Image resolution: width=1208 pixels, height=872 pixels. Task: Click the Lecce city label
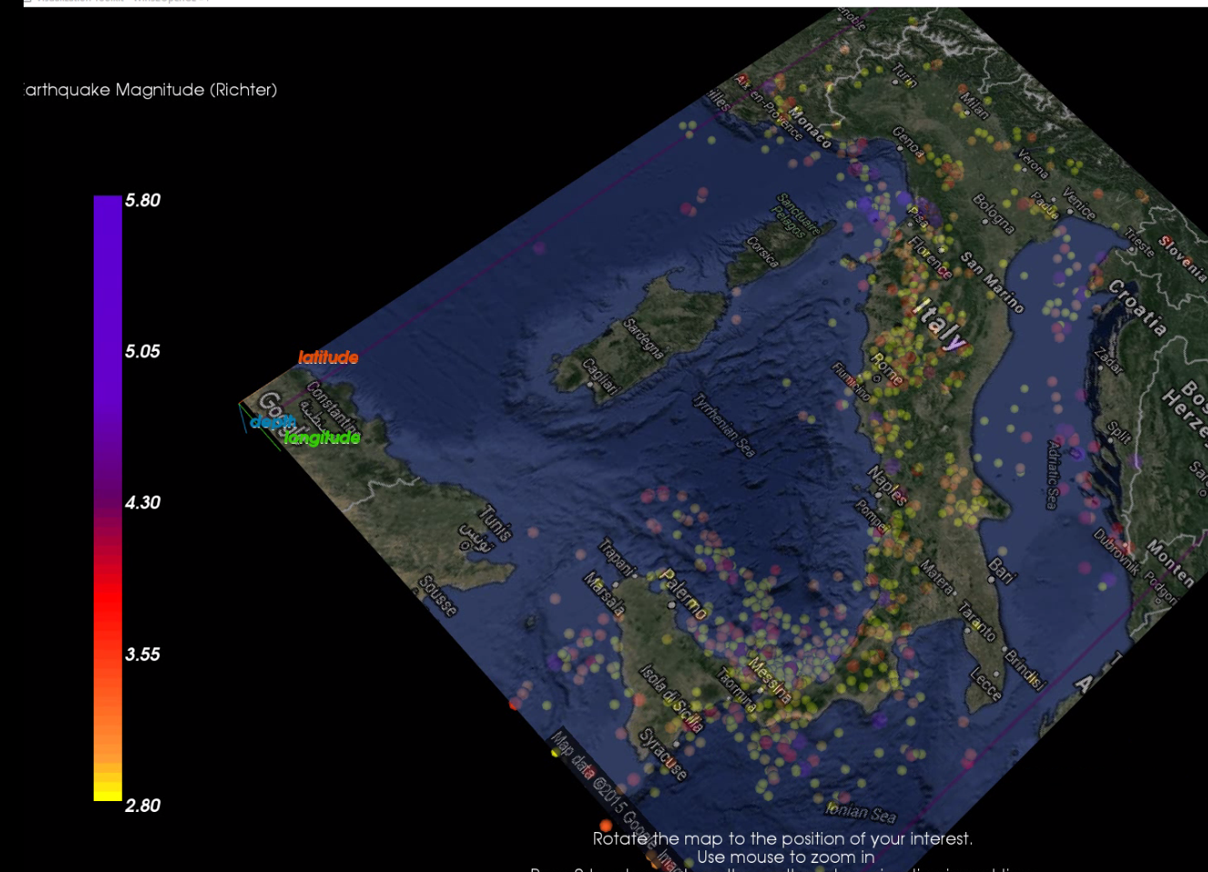click(x=985, y=684)
